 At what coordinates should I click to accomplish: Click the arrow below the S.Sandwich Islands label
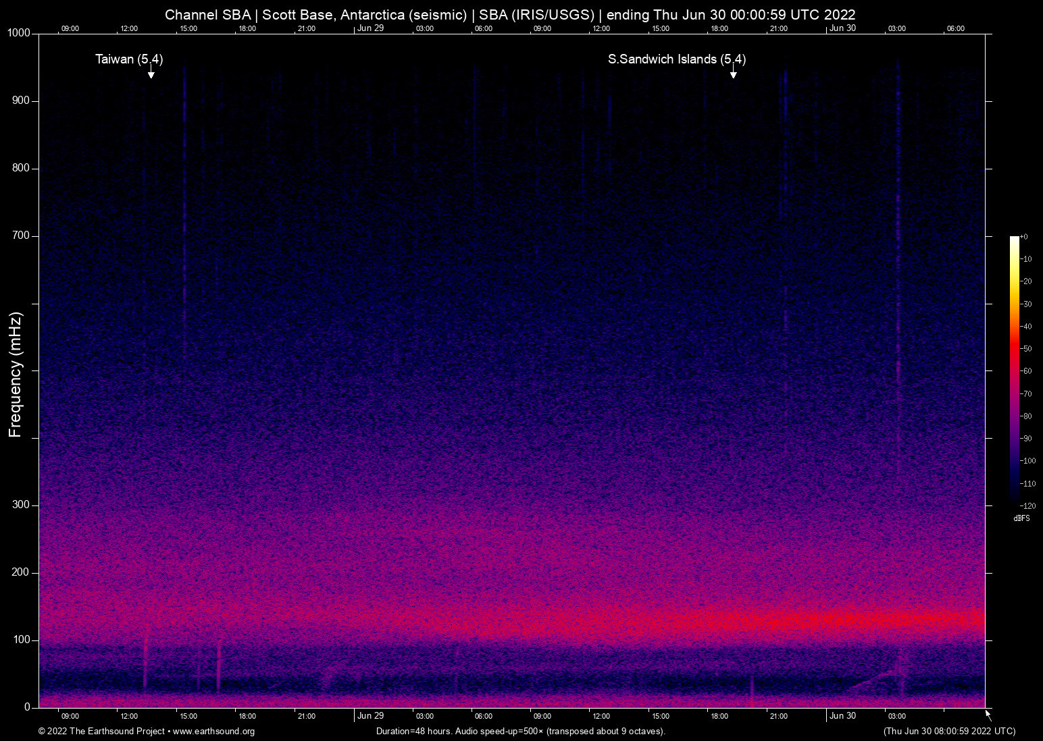[733, 73]
